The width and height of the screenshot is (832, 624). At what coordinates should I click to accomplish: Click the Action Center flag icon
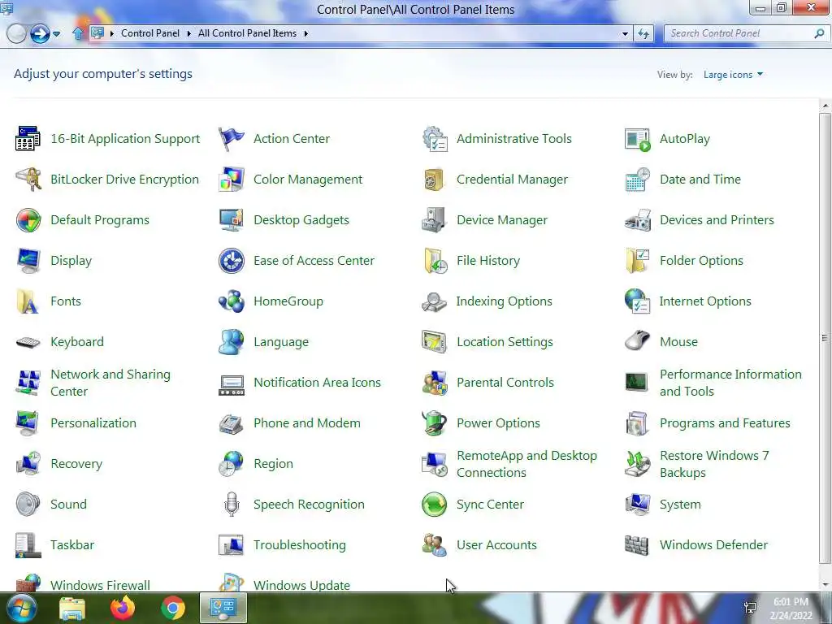232,139
